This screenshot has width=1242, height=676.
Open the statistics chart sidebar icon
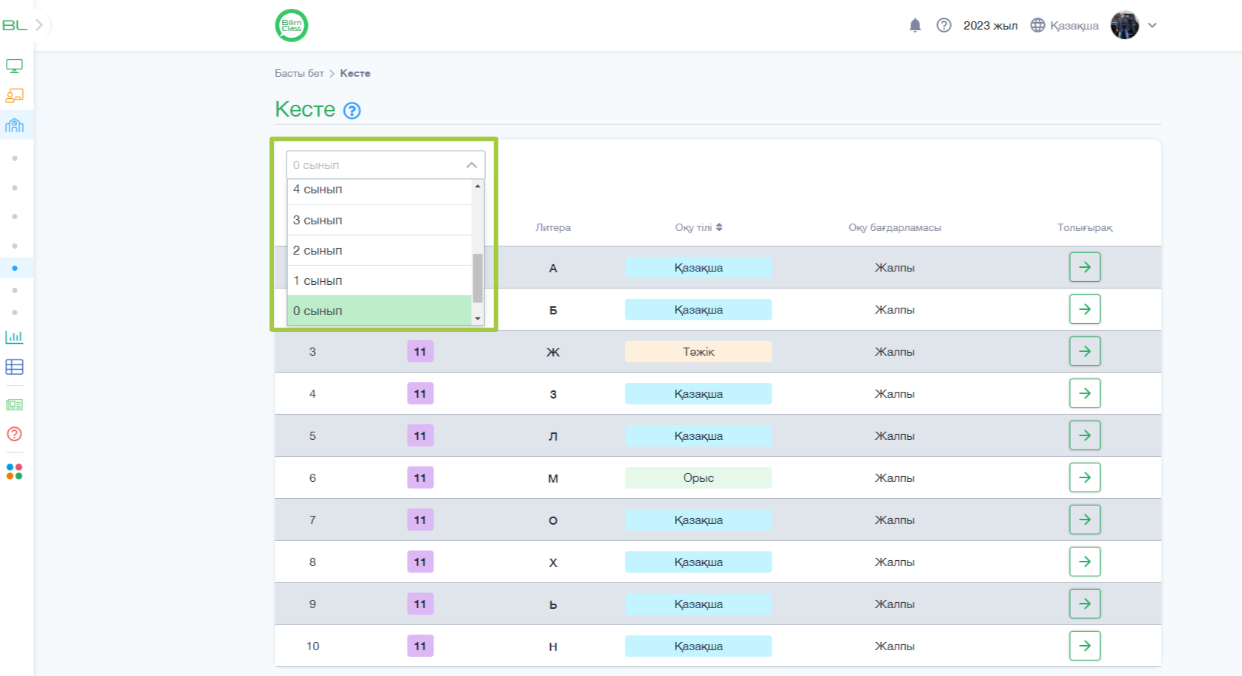[14, 337]
